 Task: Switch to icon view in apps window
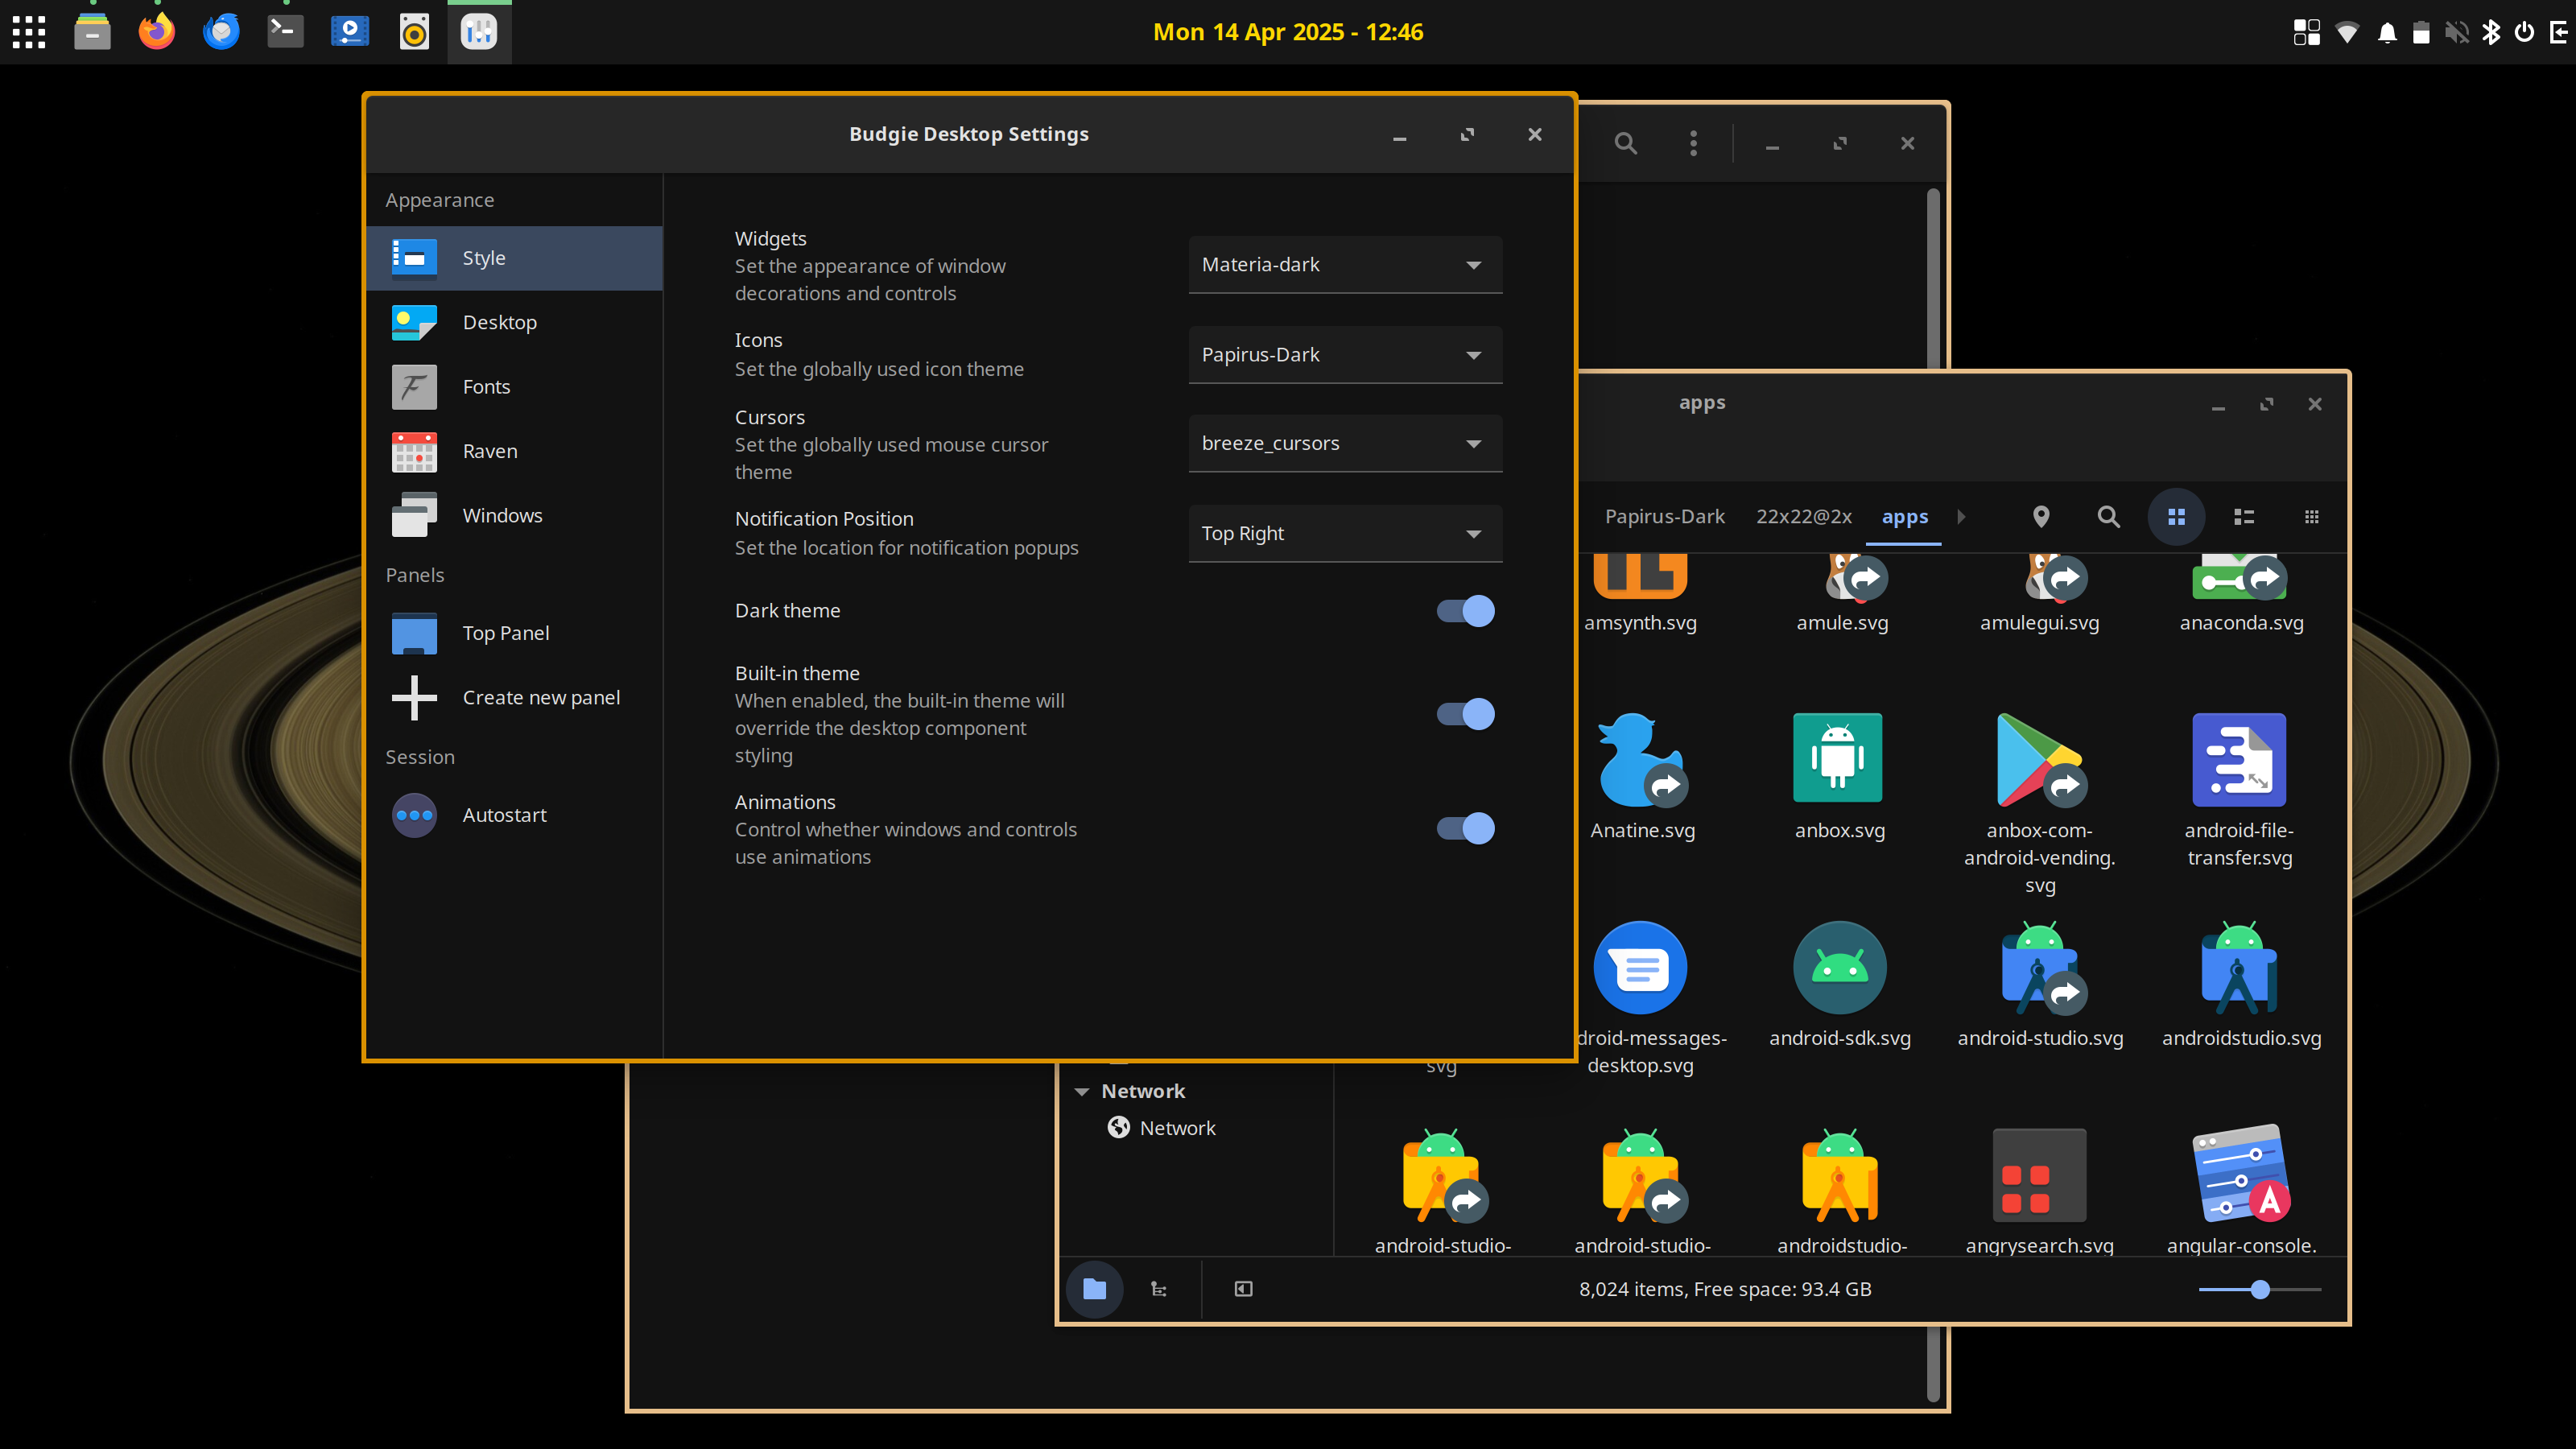[x=2176, y=517]
